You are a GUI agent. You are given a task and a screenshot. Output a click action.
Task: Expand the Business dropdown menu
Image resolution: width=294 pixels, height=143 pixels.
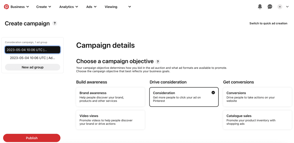[20, 7]
